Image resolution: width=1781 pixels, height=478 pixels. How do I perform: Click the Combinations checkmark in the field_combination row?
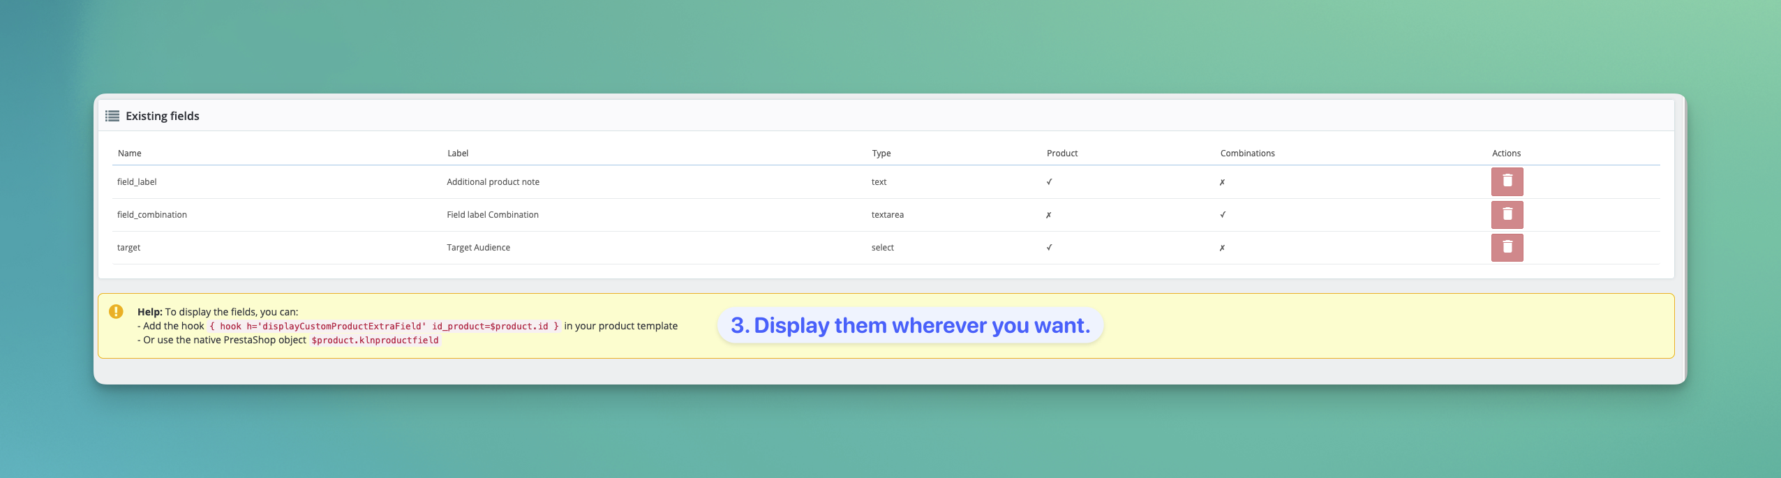[1223, 215]
